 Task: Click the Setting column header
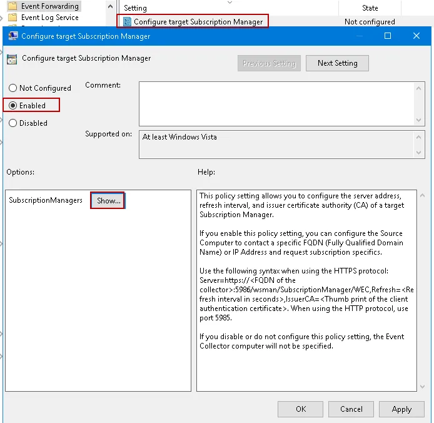(135, 8)
